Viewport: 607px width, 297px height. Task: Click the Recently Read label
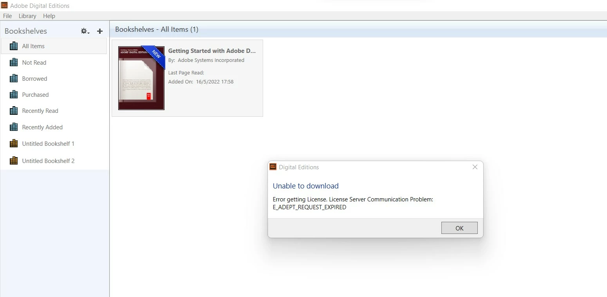pyautogui.click(x=40, y=111)
